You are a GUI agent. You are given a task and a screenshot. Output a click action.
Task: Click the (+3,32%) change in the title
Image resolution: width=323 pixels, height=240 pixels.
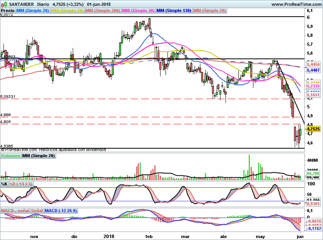(x=73, y=4)
